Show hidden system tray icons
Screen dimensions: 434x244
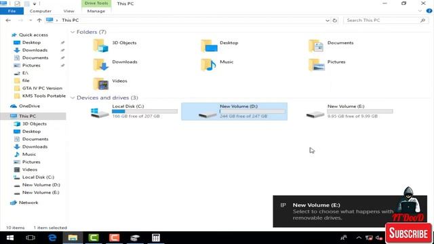359,238
